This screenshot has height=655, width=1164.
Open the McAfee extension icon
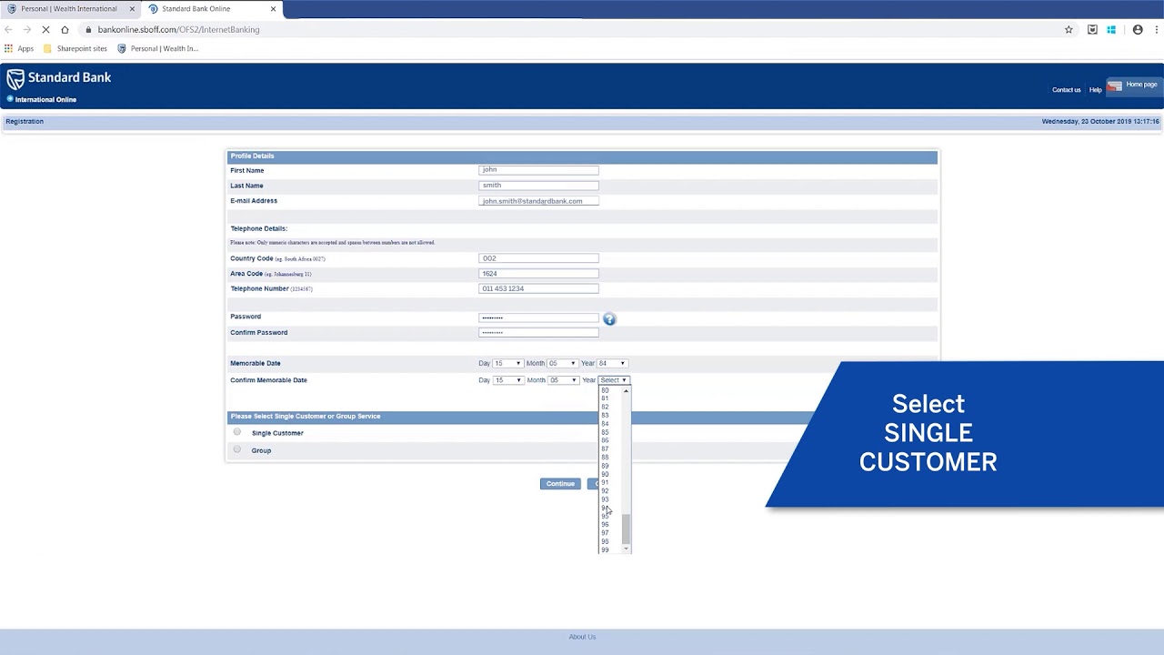coord(1092,29)
